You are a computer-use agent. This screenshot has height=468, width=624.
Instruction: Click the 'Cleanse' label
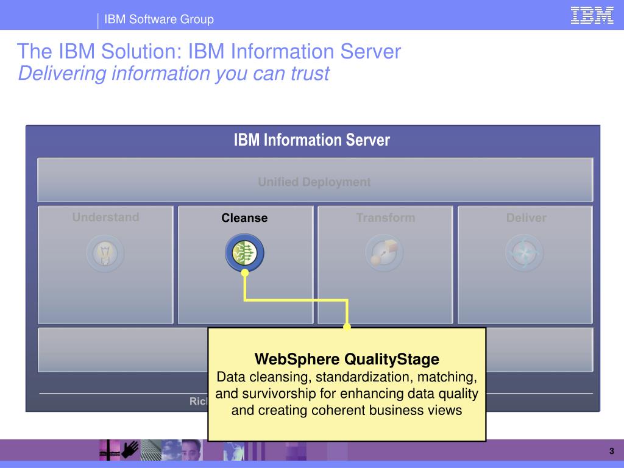pos(244,218)
